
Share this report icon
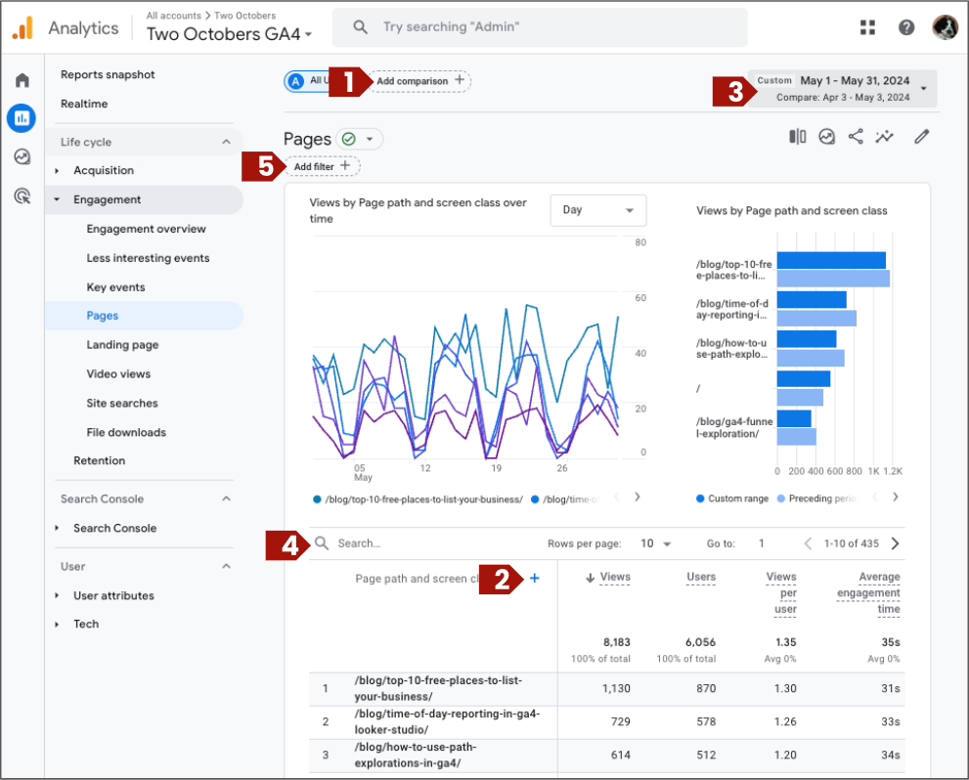[x=856, y=137]
